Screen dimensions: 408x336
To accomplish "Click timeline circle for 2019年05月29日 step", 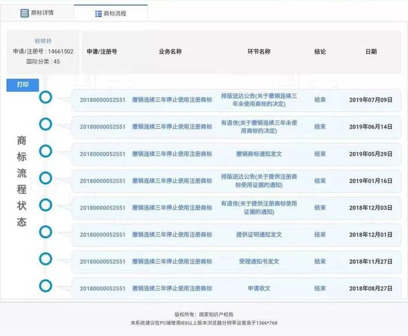I will [45, 151].
